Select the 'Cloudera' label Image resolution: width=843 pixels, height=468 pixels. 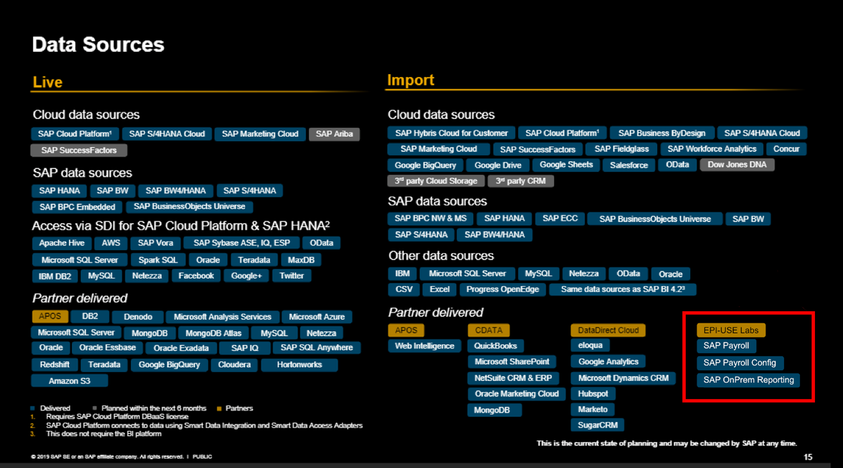234,365
